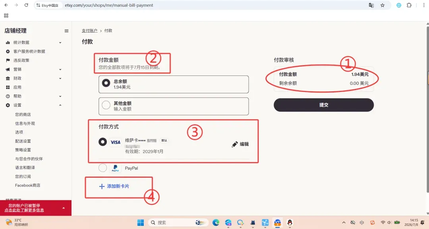The height and width of the screenshot is (229, 429).
Task: Select the 总余额 1.94美元 radio option
Action: (x=106, y=83)
